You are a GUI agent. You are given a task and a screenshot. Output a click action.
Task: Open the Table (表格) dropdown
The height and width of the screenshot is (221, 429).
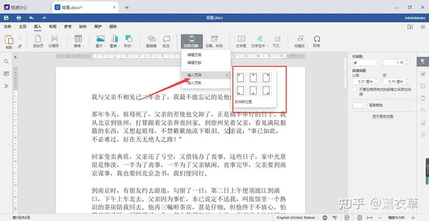coord(79,41)
